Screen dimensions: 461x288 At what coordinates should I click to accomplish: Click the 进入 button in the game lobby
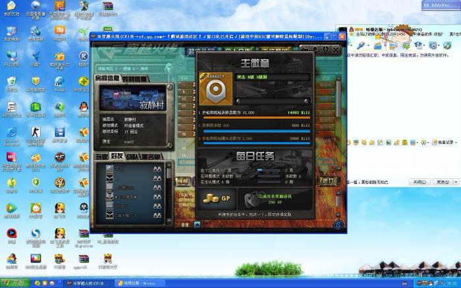click(328, 181)
